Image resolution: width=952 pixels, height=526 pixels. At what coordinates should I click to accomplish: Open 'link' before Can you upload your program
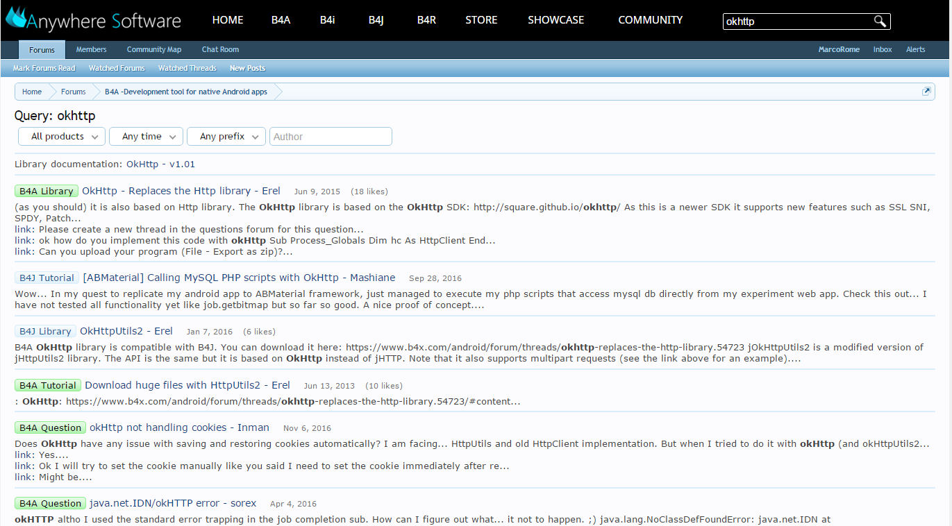point(24,251)
